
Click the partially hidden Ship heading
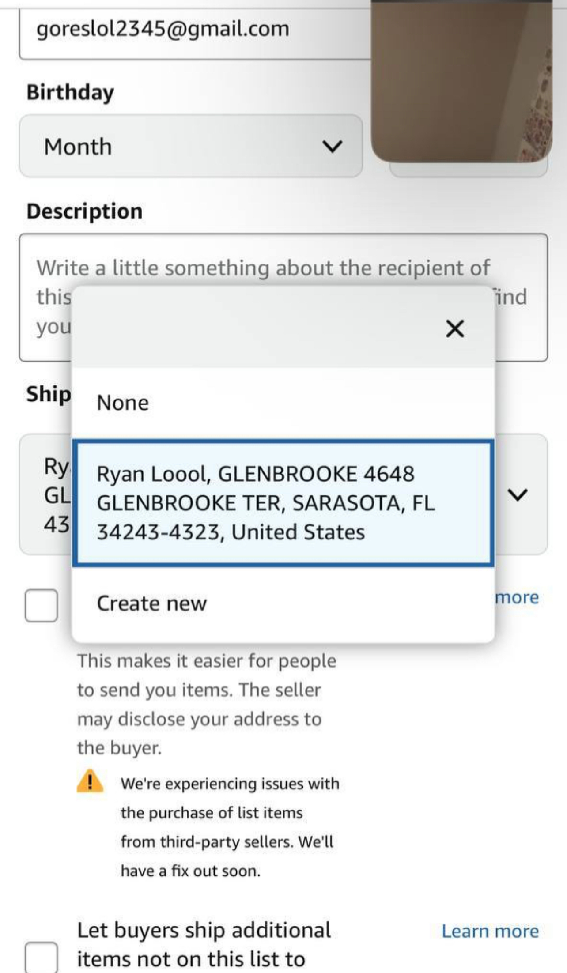click(49, 394)
